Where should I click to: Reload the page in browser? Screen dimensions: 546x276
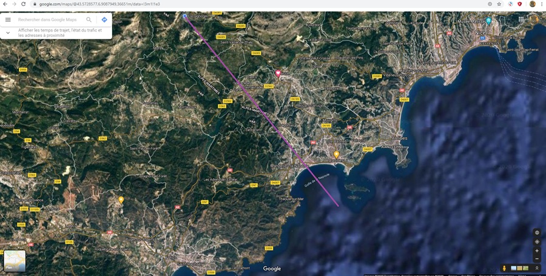23,4
